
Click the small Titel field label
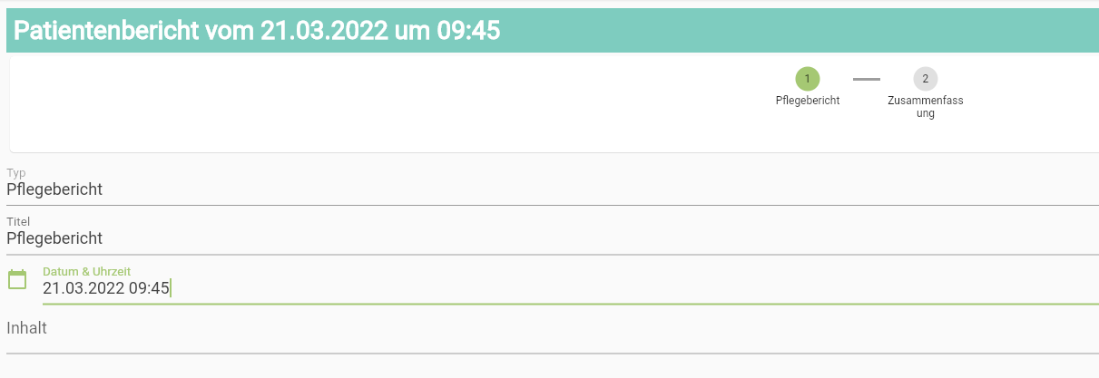click(18, 221)
